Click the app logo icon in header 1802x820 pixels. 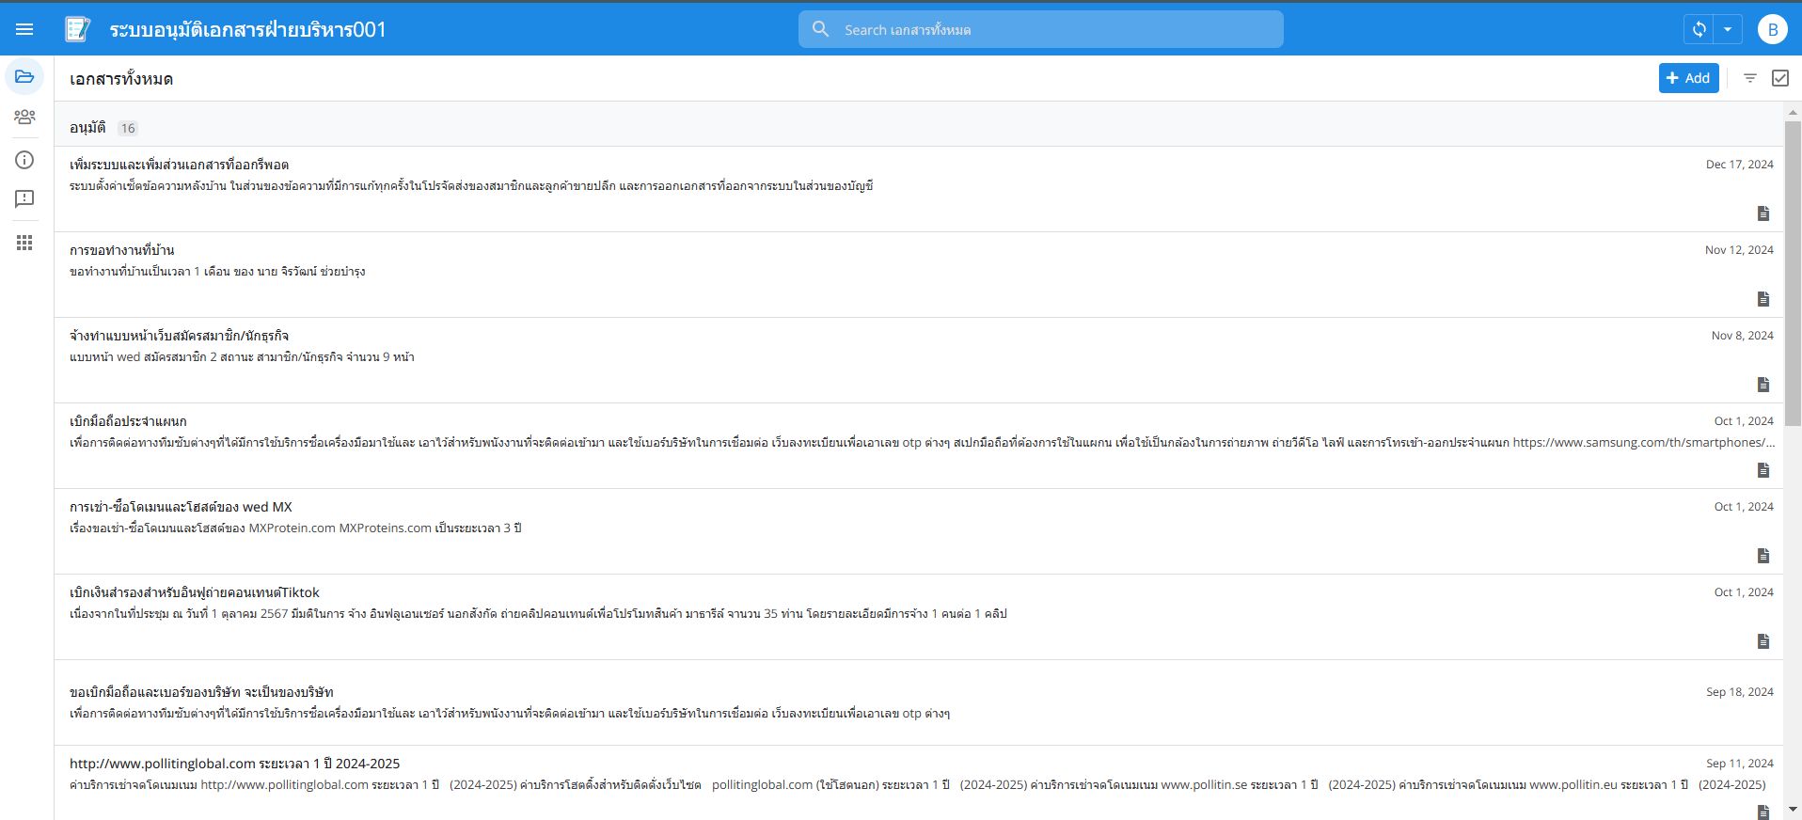pos(77,29)
